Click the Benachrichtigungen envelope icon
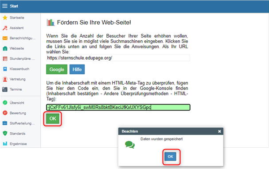Viewport: 269px width, 169px height. [x=5, y=38]
